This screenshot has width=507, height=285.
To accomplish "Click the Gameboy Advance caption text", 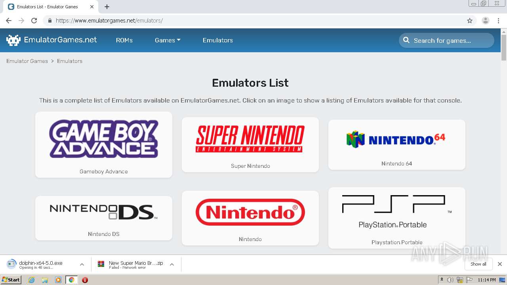I will [x=104, y=171].
